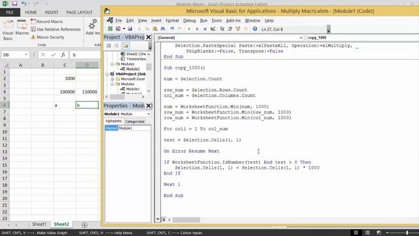The image size is (419, 236).
Task: Open the Tools menu in VBA editor
Action: pos(217,20)
